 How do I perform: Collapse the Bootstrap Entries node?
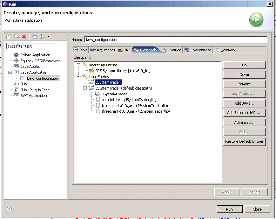(78, 65)
